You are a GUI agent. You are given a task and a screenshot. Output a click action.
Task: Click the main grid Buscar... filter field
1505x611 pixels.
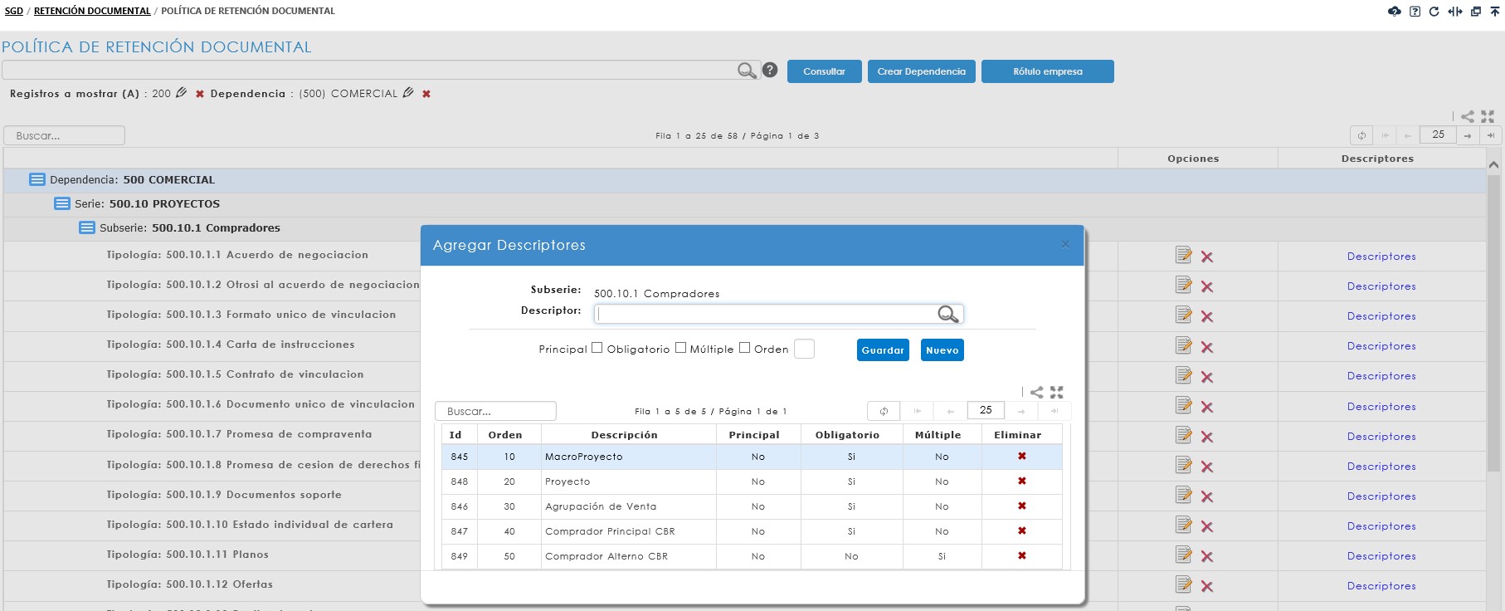tap(64, 135)
